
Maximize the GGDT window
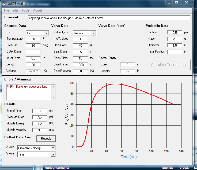pyautogui.click(x=176, y=2)
